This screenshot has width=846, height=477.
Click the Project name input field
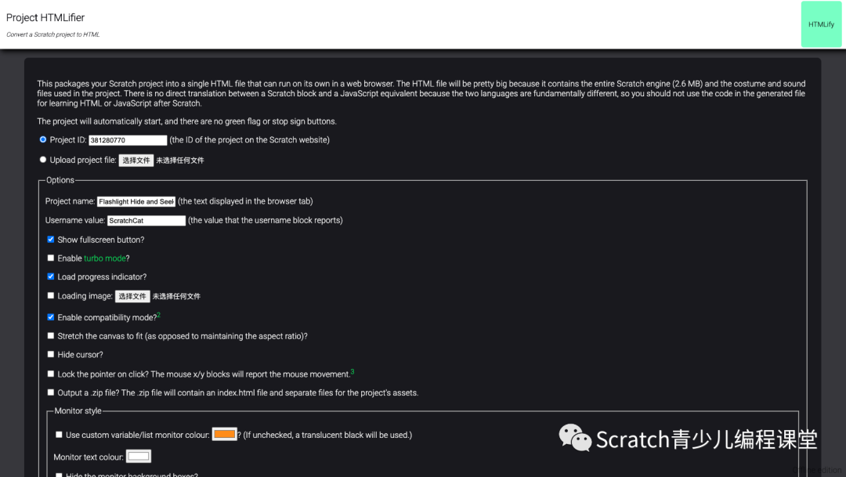pyautogui.click(x=136, y=201)
